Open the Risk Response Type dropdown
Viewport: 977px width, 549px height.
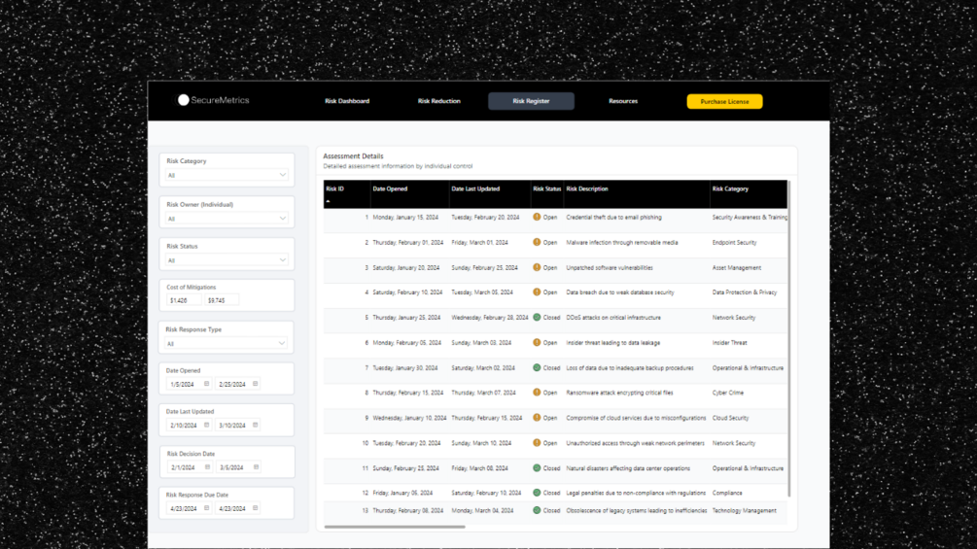point(226,344)
